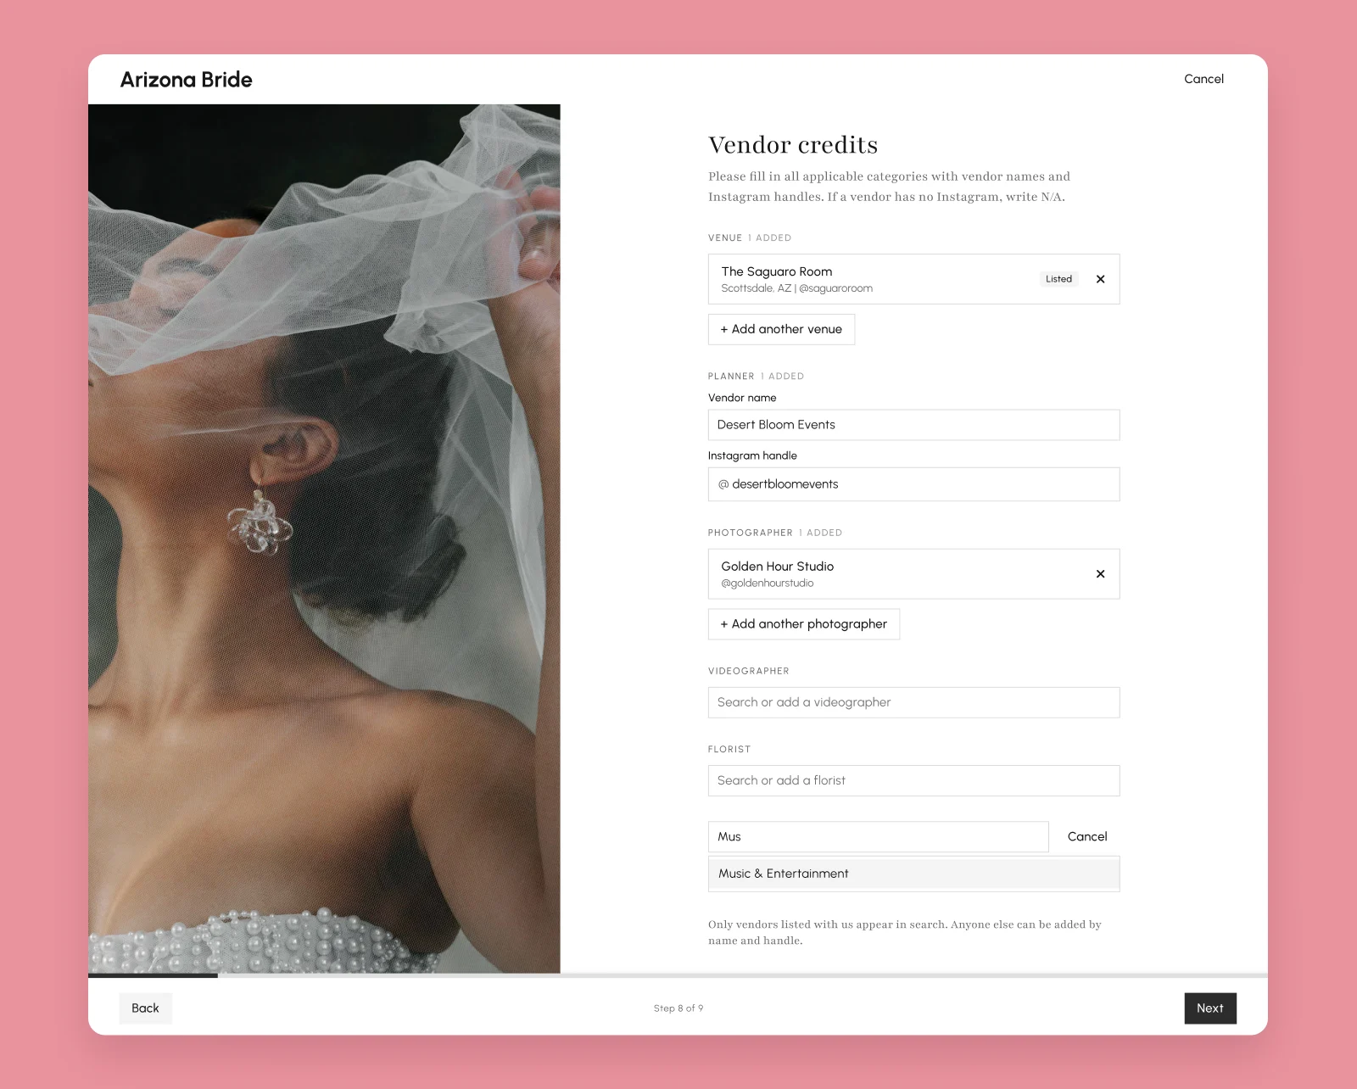The image size is (1357, 1089).
Task: Click the bride photo on the left
Action: click(x=324, y=539)
